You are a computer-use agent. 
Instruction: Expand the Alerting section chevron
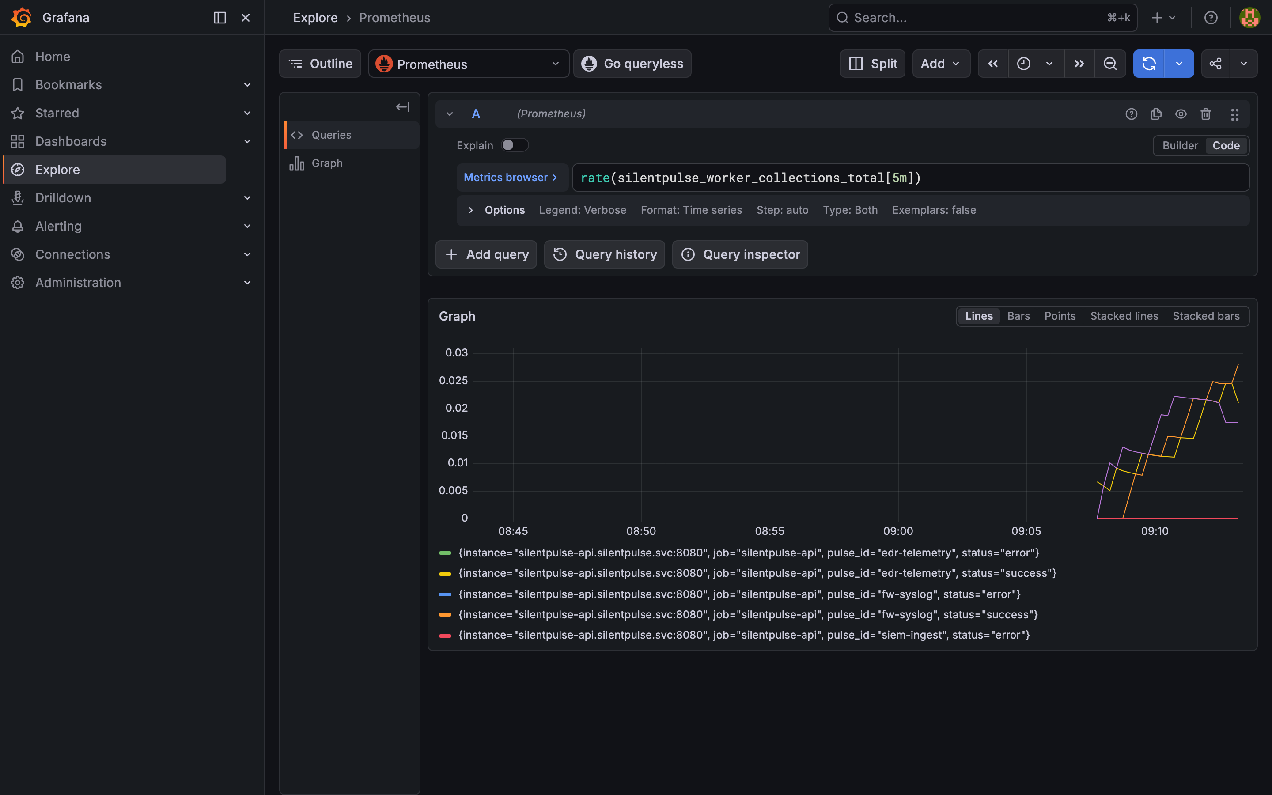tap(247, 226)
